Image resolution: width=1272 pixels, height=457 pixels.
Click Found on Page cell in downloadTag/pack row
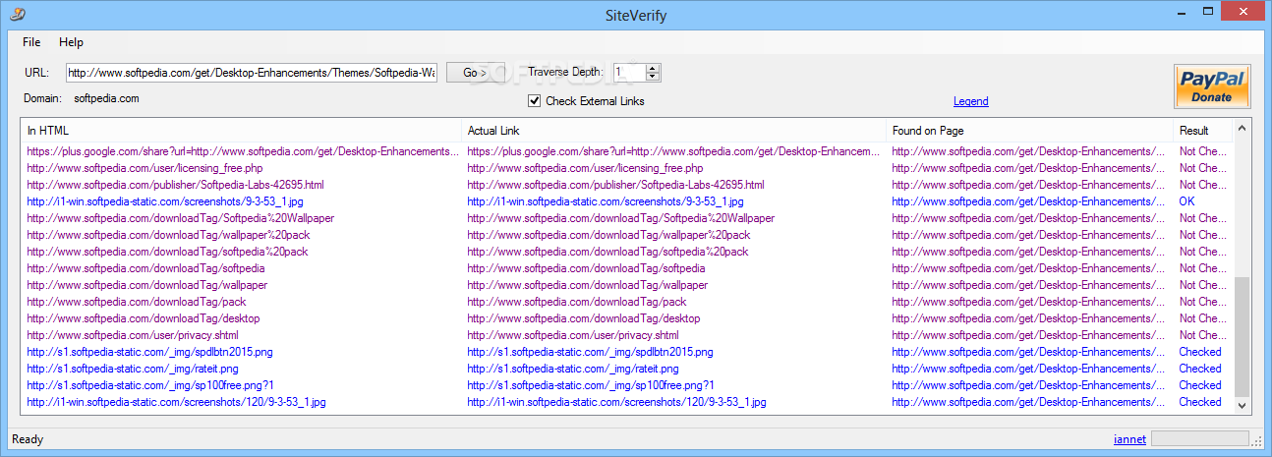coord(1028,302)
